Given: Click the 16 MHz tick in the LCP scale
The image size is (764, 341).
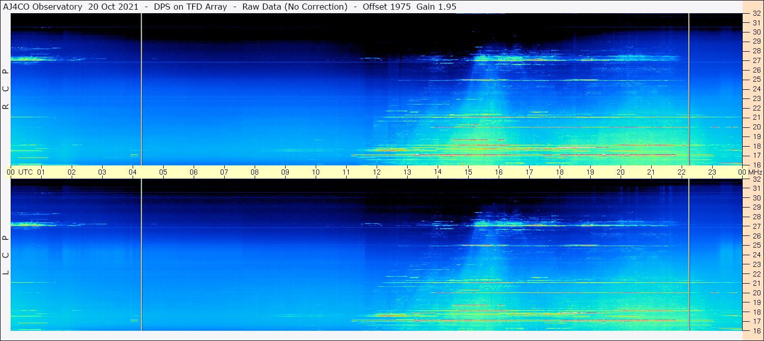Looking at the screenshot, I should tap(756, 330).
